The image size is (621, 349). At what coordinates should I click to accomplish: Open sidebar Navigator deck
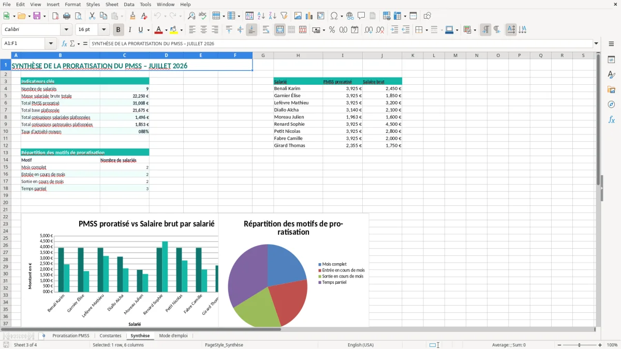pyautogui.click(x=611, y=104)
